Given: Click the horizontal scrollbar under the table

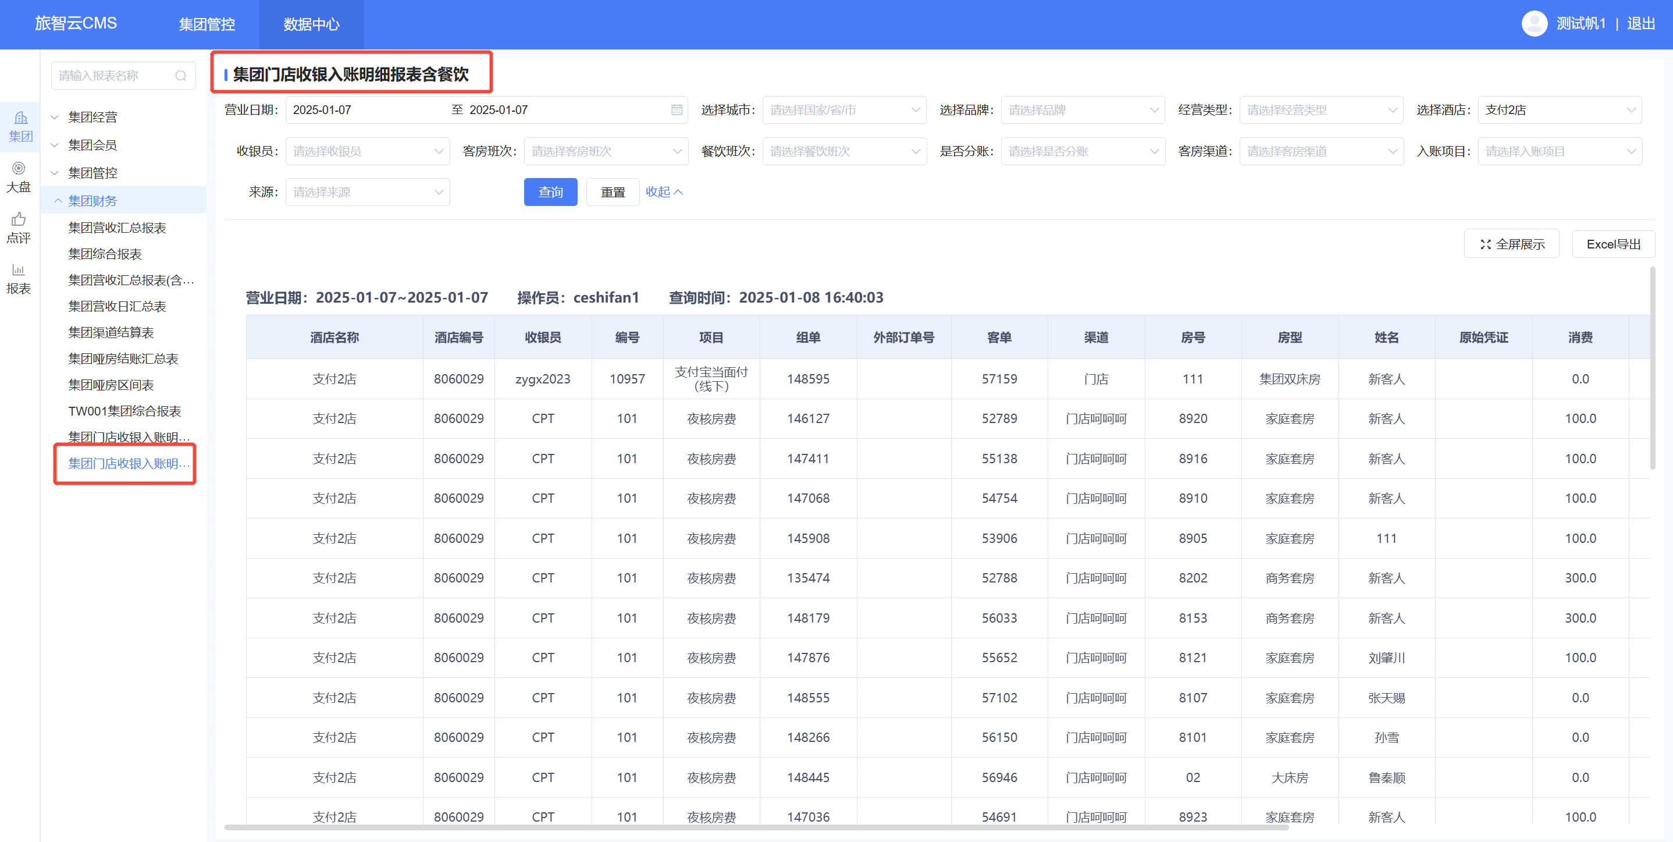Looking at the screenshot, I should click(x=756, y=827).
